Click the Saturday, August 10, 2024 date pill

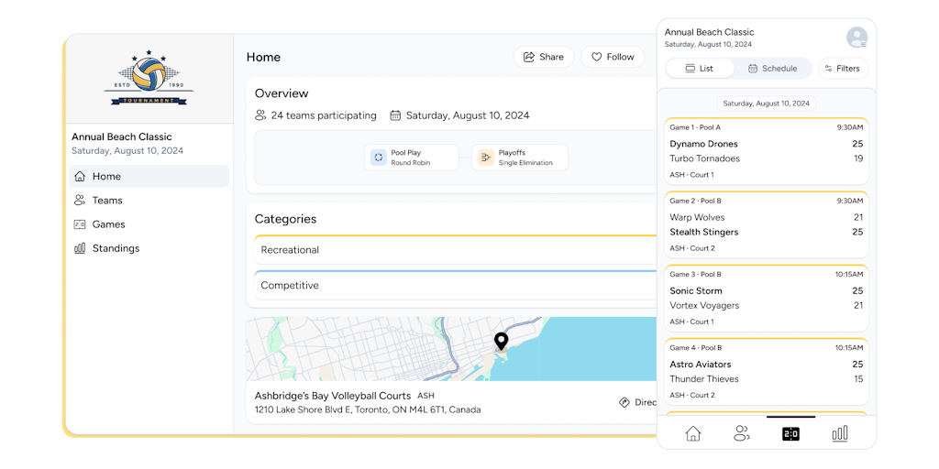pos(767,104)
